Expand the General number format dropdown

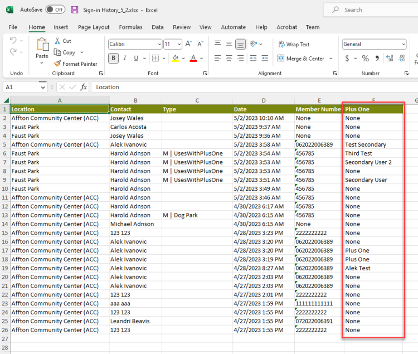click(x=403, y=44)
